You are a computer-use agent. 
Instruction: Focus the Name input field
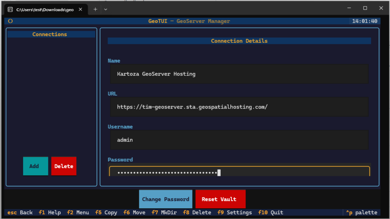[x=239, y=74]
